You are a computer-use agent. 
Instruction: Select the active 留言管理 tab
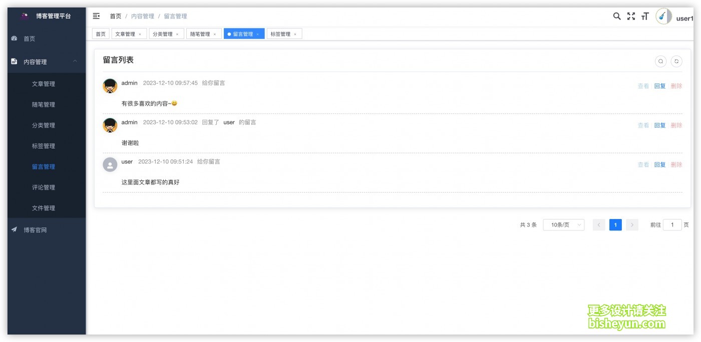pos(243,34)
